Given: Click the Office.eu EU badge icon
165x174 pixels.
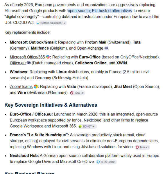Looking at the screenshot, I should pyautogui.click(x=28, y=63).
